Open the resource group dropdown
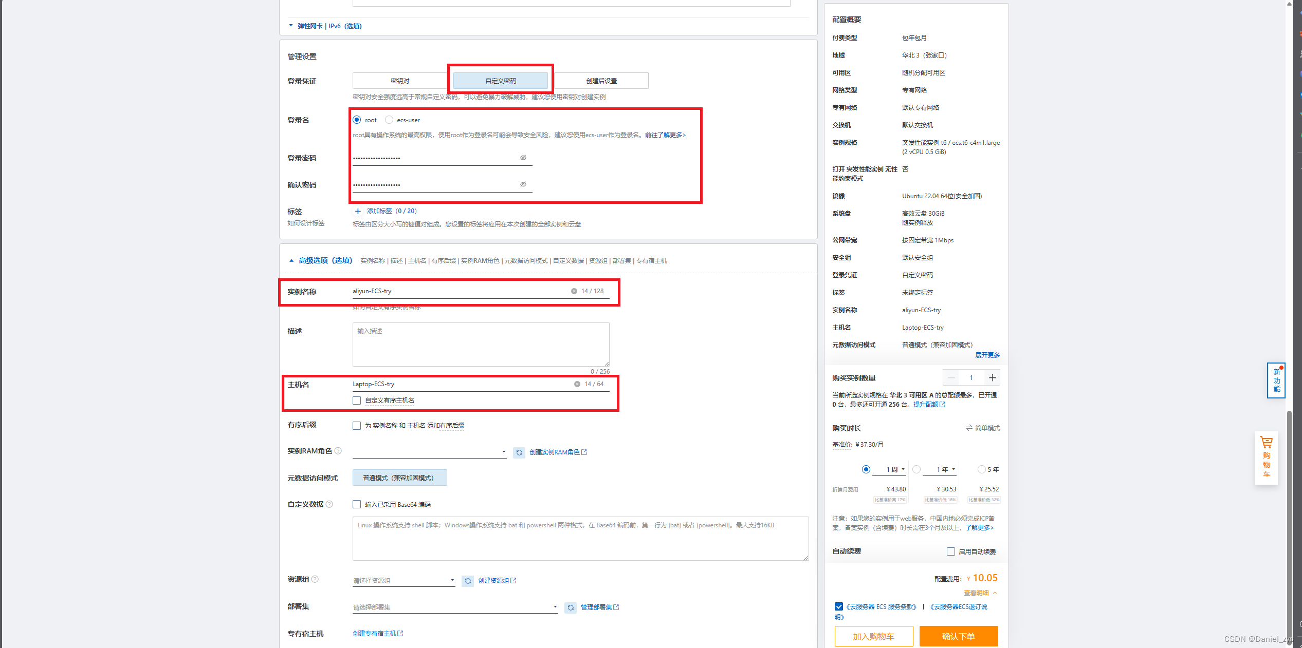The image size is (1302, 648). (x=404, y=580)
